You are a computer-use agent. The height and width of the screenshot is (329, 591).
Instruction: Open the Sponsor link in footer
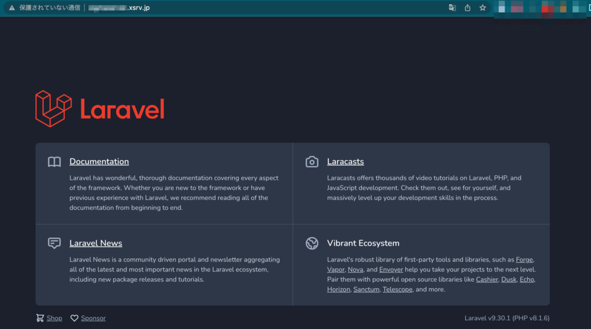[x=93, y=318]
